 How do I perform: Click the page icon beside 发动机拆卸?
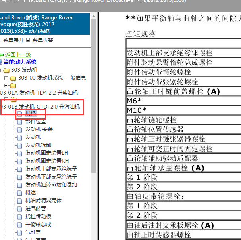tap(20, 145)
